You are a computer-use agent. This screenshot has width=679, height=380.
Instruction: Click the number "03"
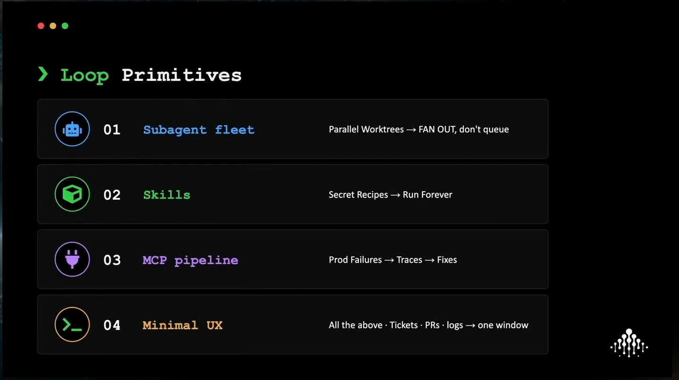[x=112, y=260]
